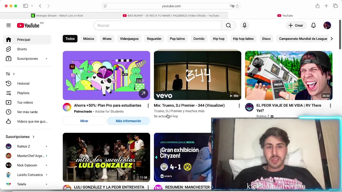The height and width of the screenshot is (192, 342).
Task: Open the Manchester City 4-1 thumbnail
Action: [x=182, y=157]
